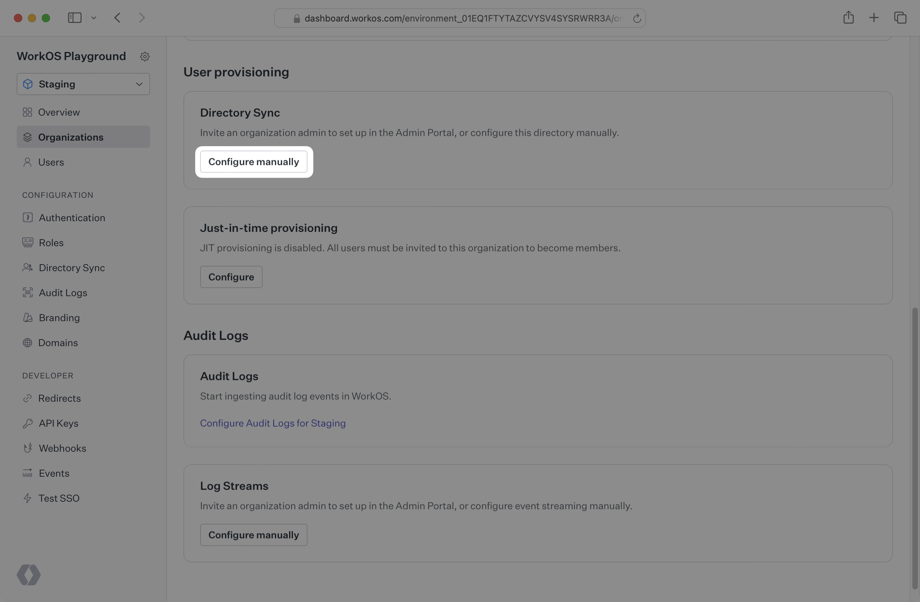Reload the page using refresh icon
Viewport: 920px width, 602px height.
click(636, 18)
